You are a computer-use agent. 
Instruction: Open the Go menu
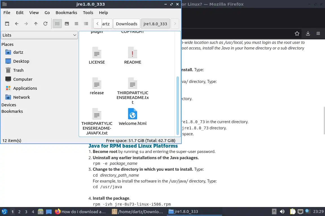pyautogui.click(x=47, y=13)
